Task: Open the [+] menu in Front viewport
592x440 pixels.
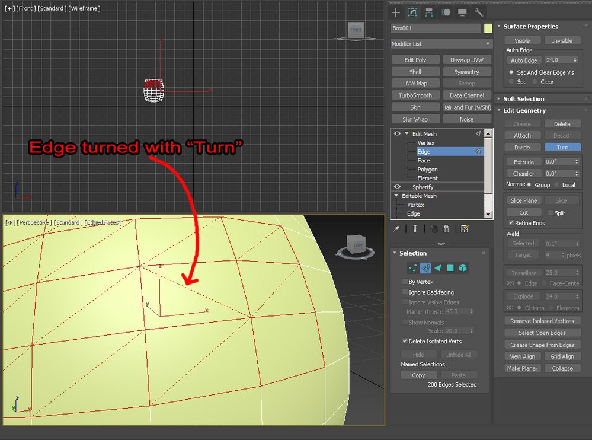Action: point(9,8)
